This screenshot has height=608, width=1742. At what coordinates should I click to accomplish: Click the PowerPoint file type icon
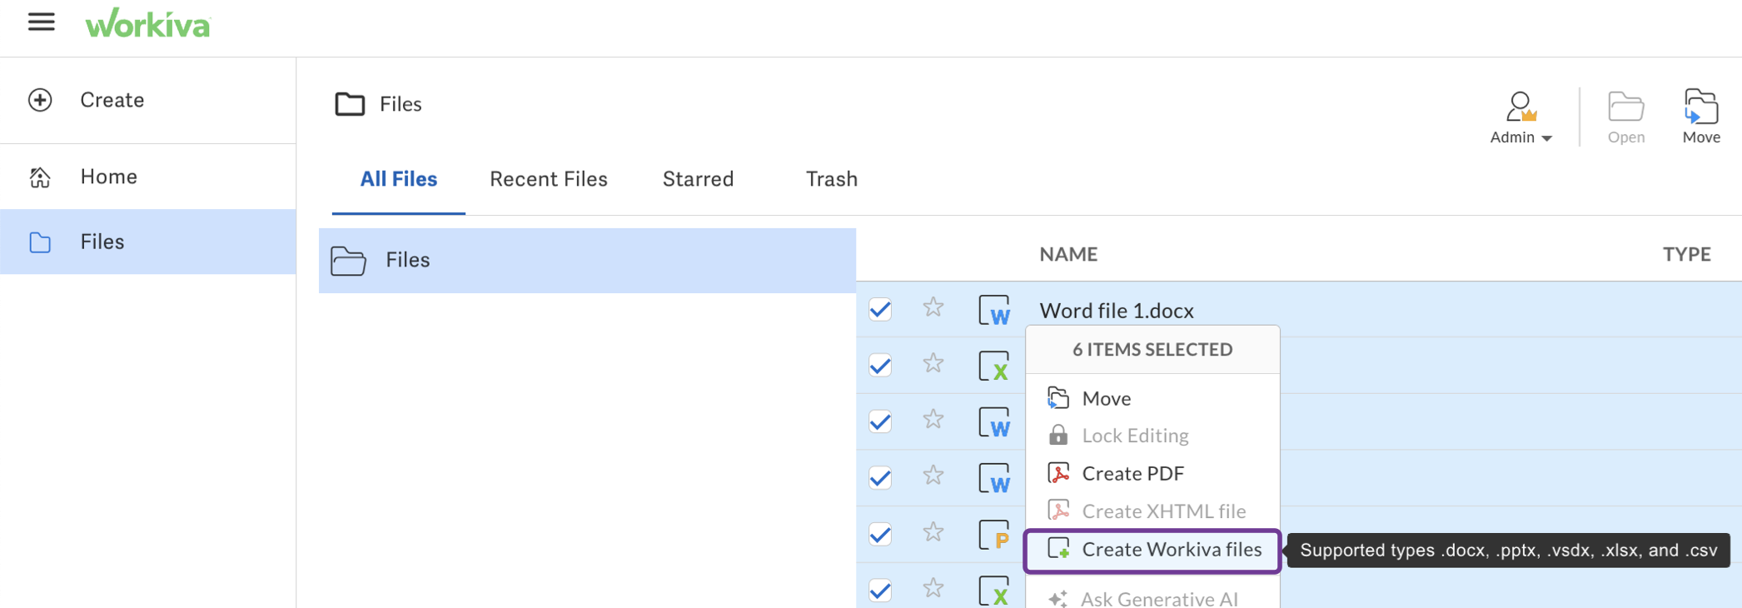pos(994,535)
